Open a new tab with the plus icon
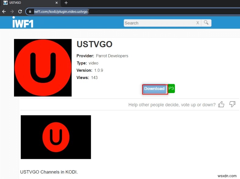This screenshot has height=179, width=240. tap(66, 3)
